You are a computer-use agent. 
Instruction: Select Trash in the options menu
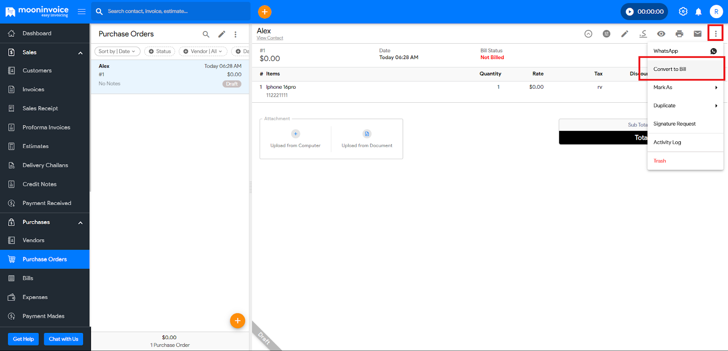(x=685, y=161)
